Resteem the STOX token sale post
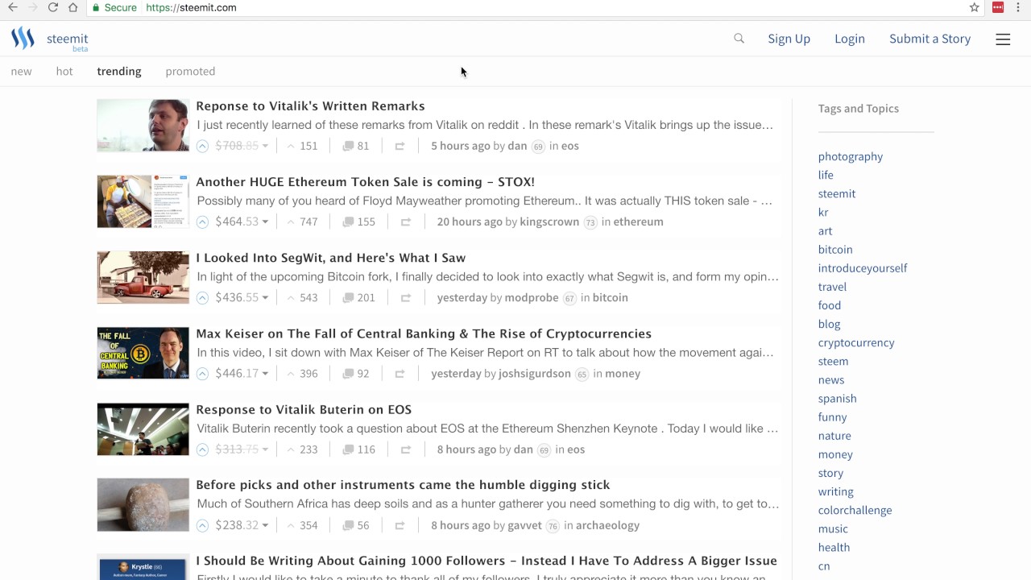 (406, 222)
